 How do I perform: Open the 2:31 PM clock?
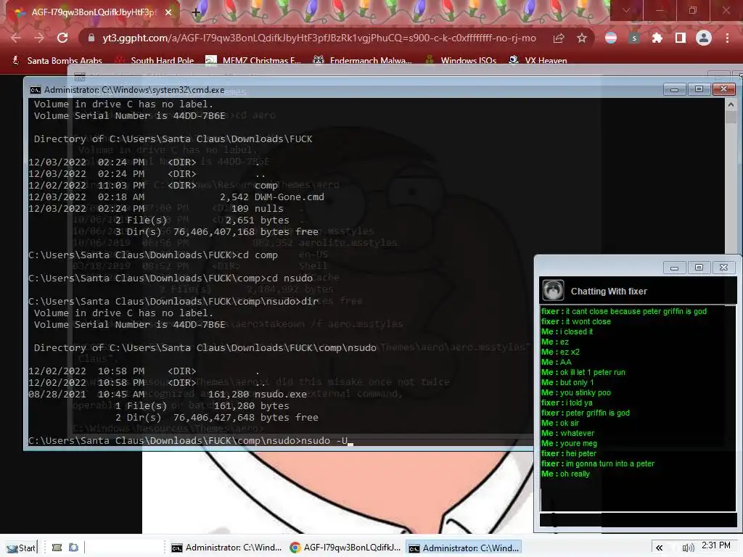[715, 545]
